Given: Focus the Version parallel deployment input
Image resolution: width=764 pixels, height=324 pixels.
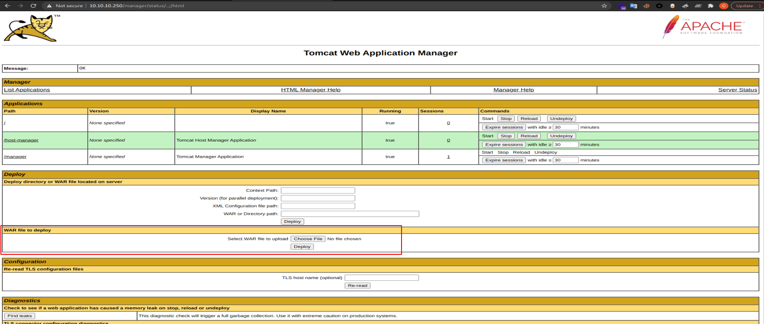Looking at the screenshot, I should (318, 198).
